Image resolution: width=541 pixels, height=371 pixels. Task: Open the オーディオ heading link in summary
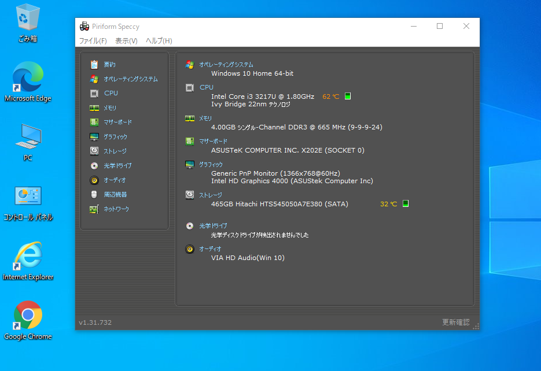point(210,248)
